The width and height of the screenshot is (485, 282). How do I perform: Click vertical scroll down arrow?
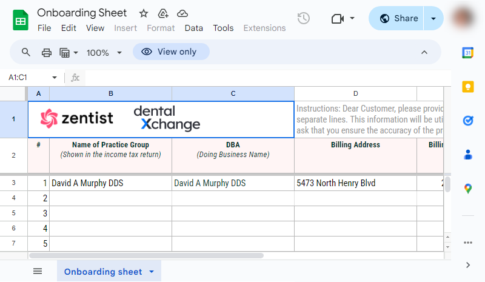pos(447,247)
